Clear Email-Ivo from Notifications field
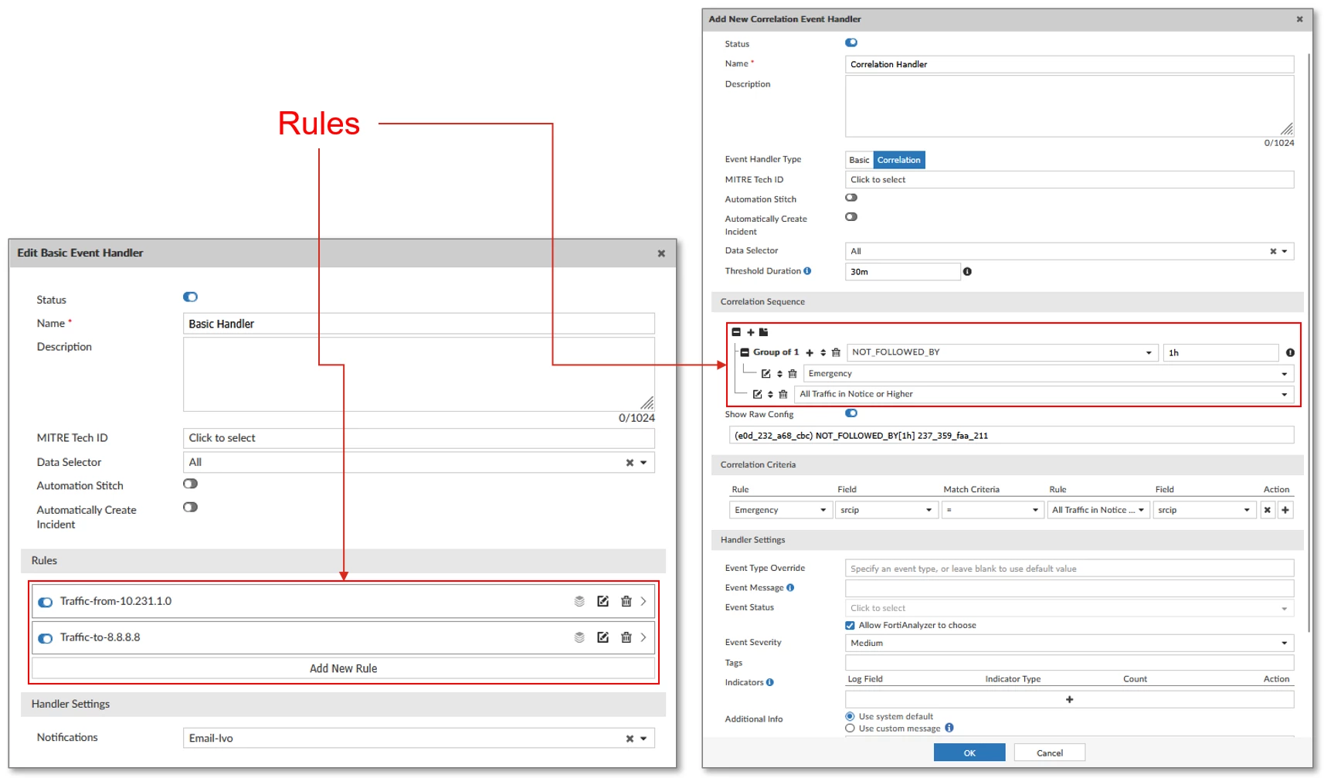 point(630,738)
